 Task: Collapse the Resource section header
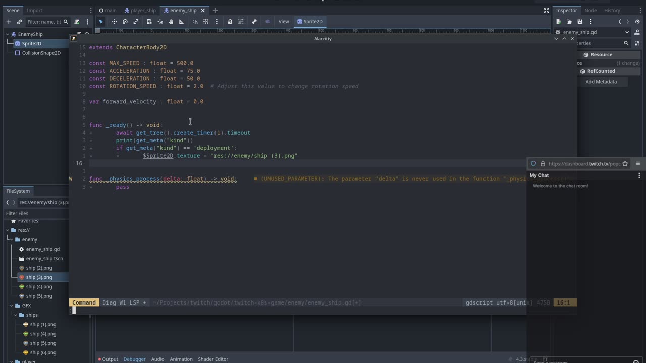coord(601,55)
